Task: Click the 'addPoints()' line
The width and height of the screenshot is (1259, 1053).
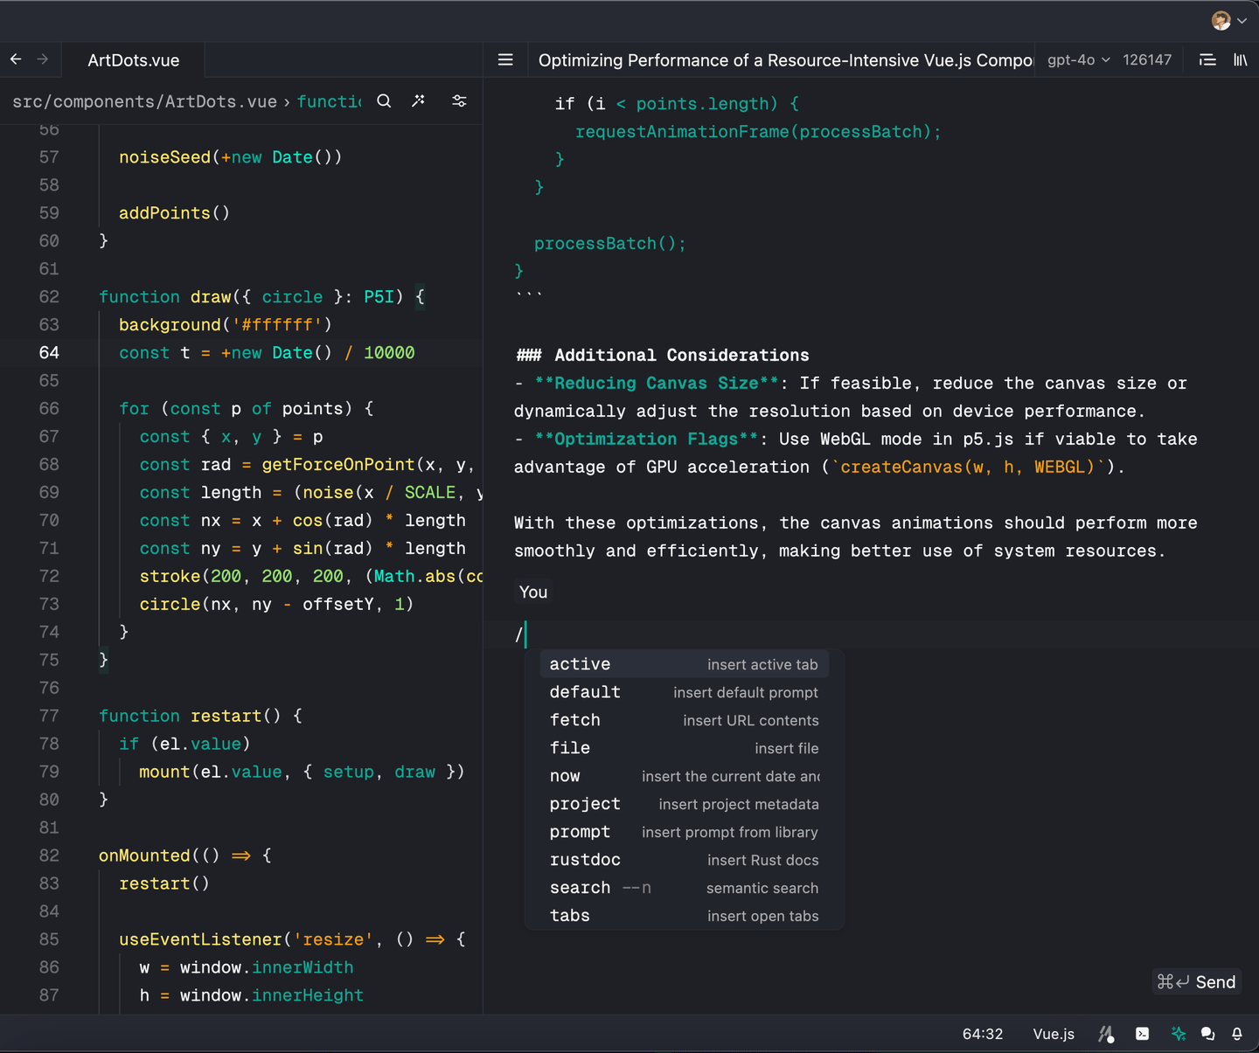Action: tap(175, 213)
